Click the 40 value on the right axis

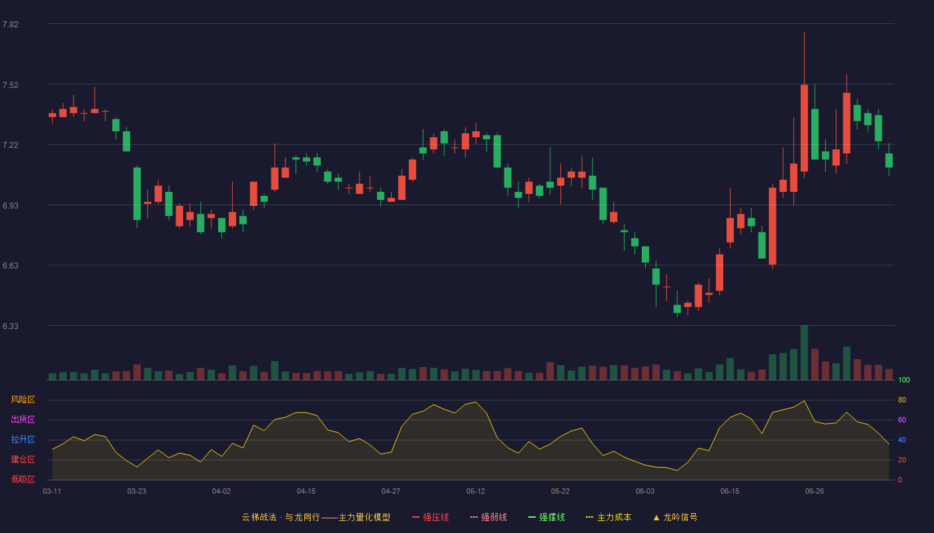(x=902, y=440)
